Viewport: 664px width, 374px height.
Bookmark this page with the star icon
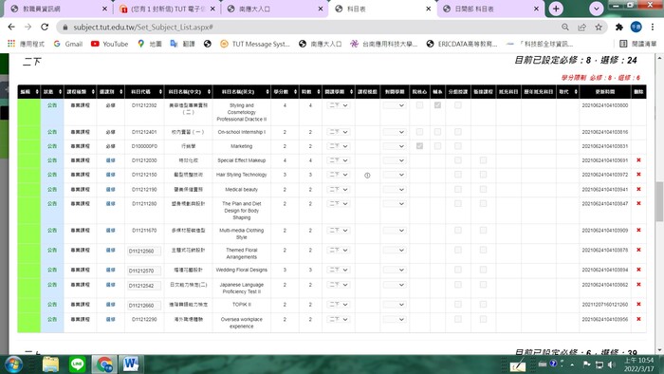599,28
